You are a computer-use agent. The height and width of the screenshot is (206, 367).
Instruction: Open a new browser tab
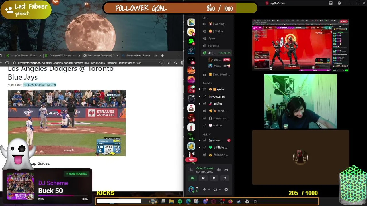(162, 56)
